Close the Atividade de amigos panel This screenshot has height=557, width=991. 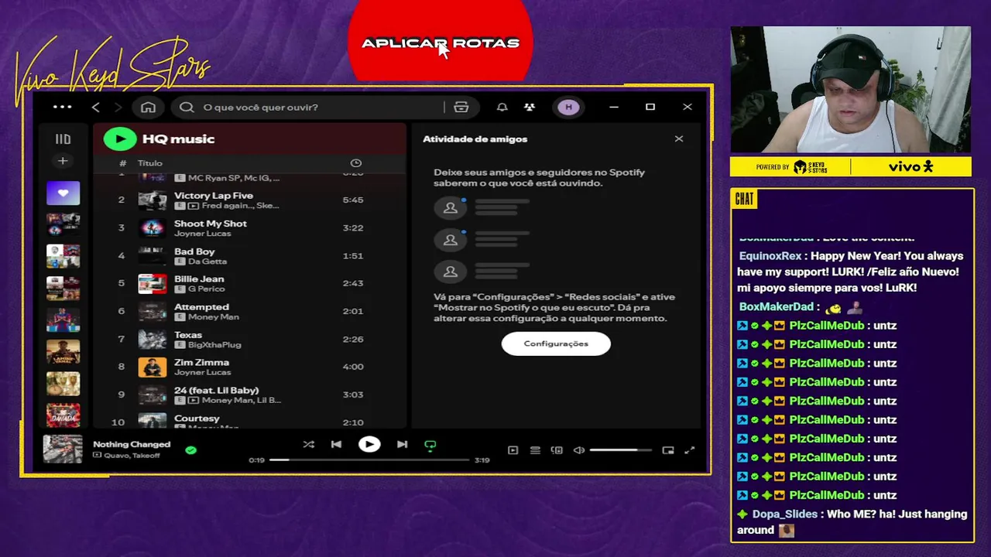pos(679,139)
